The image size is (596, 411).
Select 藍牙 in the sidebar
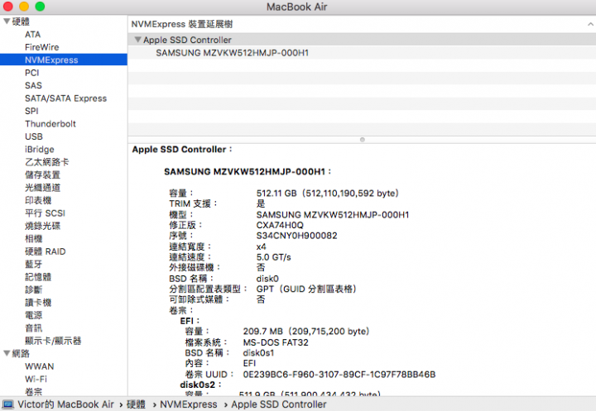coord(34,264)
